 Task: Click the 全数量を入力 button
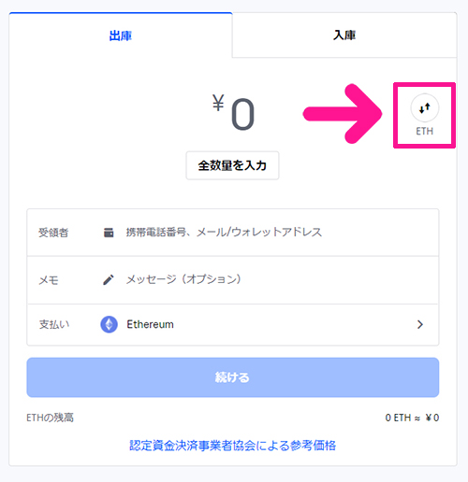(232, 165)
